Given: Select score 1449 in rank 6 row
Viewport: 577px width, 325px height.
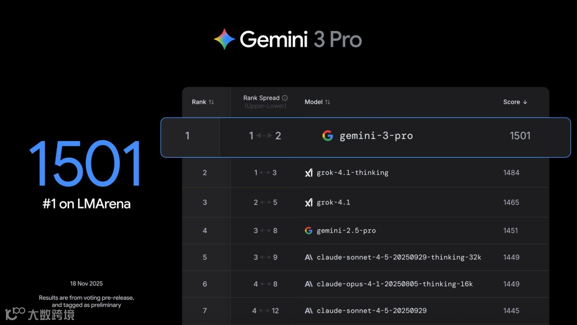Looking at the screenshot, I should point(511,284).
